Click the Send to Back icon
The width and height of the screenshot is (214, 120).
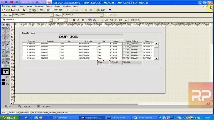click(137, 20)
